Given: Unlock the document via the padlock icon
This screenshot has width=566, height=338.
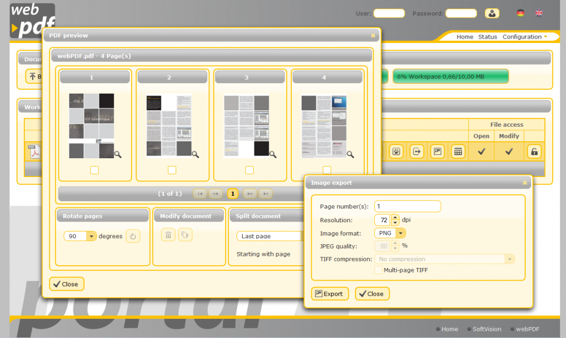Looking at the screenshot, I should [x=534, y=151].
